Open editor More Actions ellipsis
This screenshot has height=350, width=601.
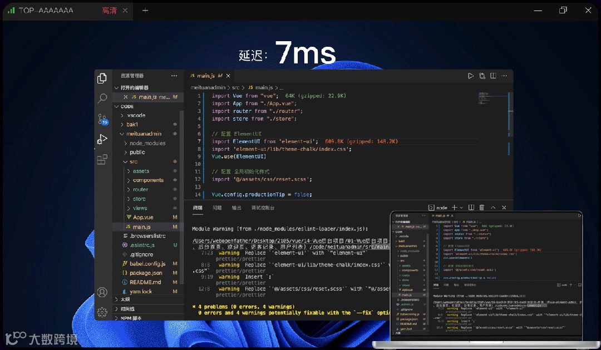pos(504,76)
